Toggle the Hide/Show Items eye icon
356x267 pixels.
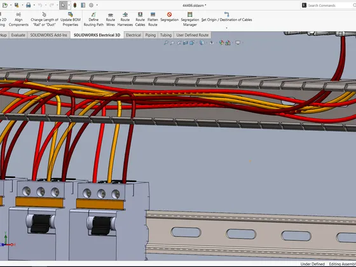(x=212, y=43)
